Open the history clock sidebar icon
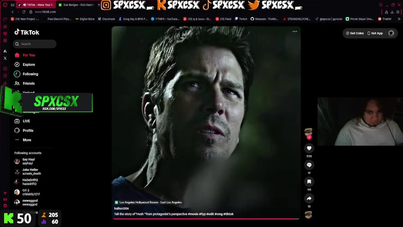The image size is (403, 227). pos(5,76)
